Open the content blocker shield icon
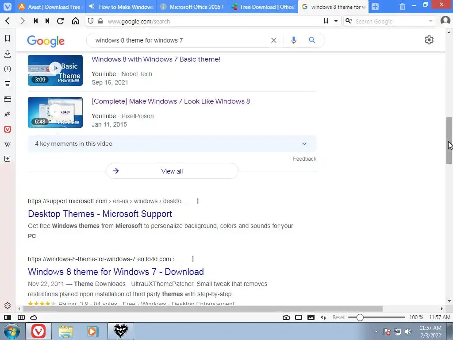The width and height of the screenshot is (453, 340). tap(91, 21)
